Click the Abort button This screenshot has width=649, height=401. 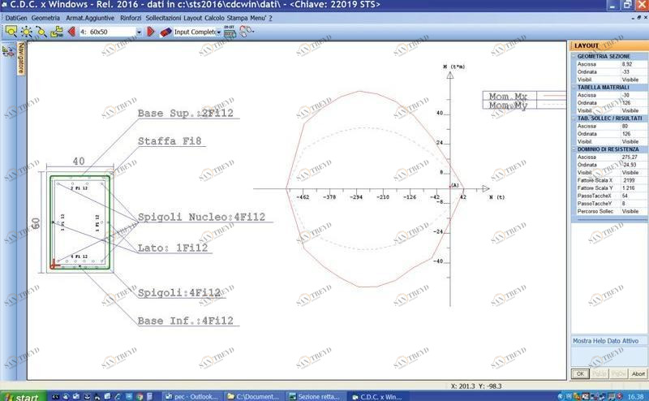click(x=638, y=373)
